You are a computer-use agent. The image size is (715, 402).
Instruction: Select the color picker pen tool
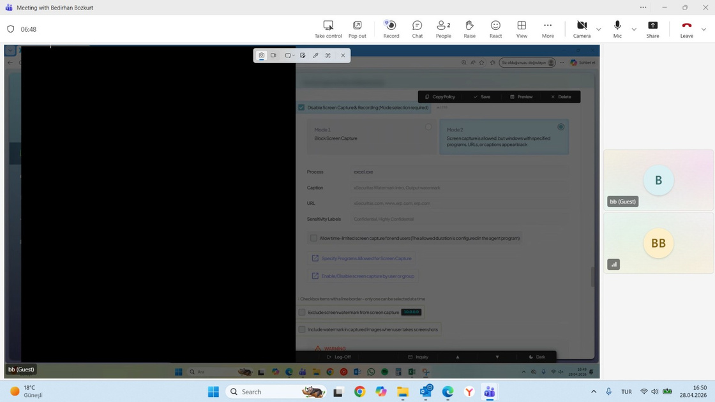(315, 55)
